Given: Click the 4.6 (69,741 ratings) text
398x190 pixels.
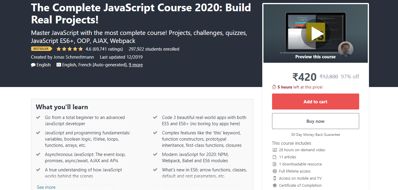Looking at the screenshot, I should tap(104, 49).
